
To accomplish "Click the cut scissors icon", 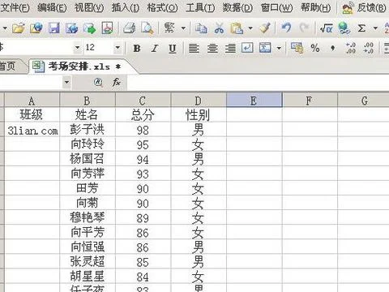I will pyautogui.click(x=219, y=28).
